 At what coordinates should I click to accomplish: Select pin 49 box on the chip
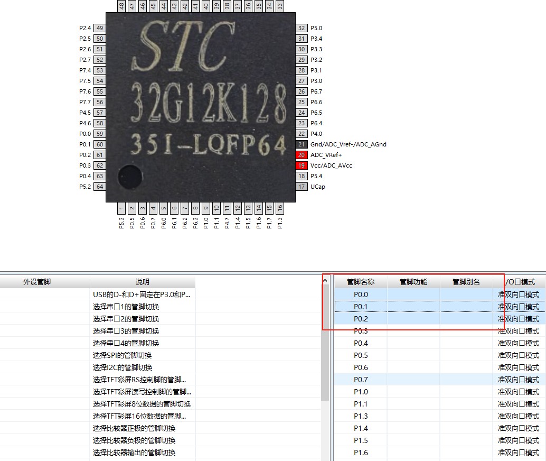click(100, 28)
